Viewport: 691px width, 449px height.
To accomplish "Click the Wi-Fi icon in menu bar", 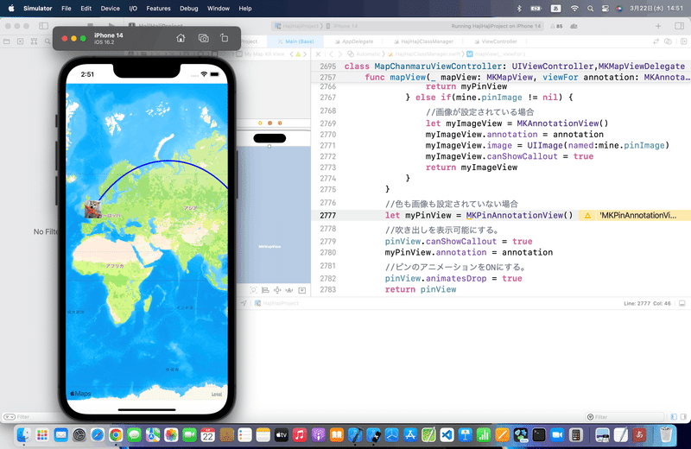I will point(574,9).
